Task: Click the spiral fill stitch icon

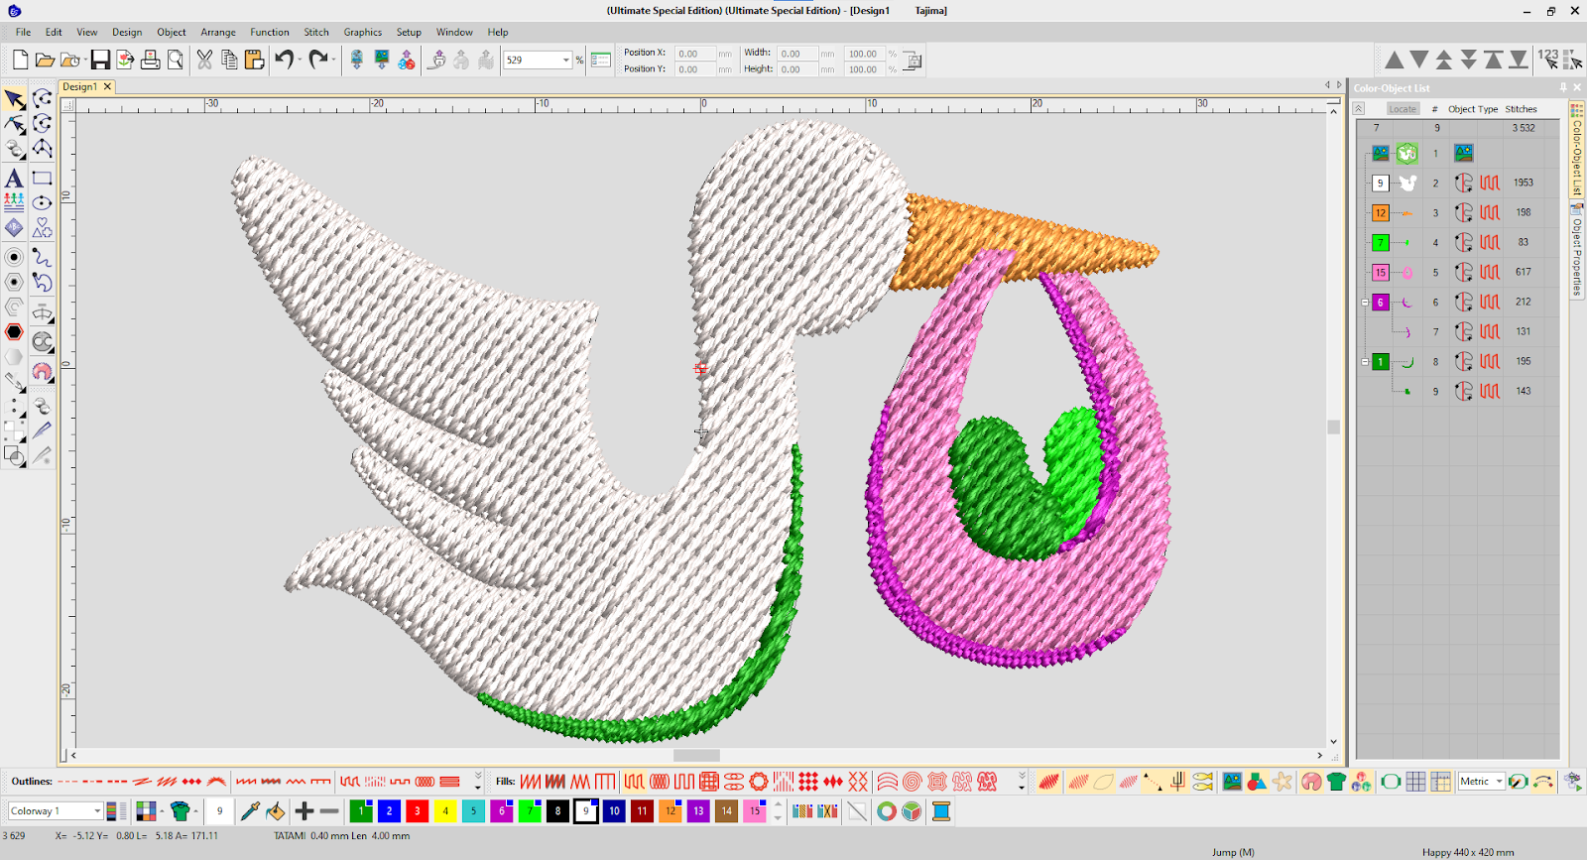Action: pos(912,782)
